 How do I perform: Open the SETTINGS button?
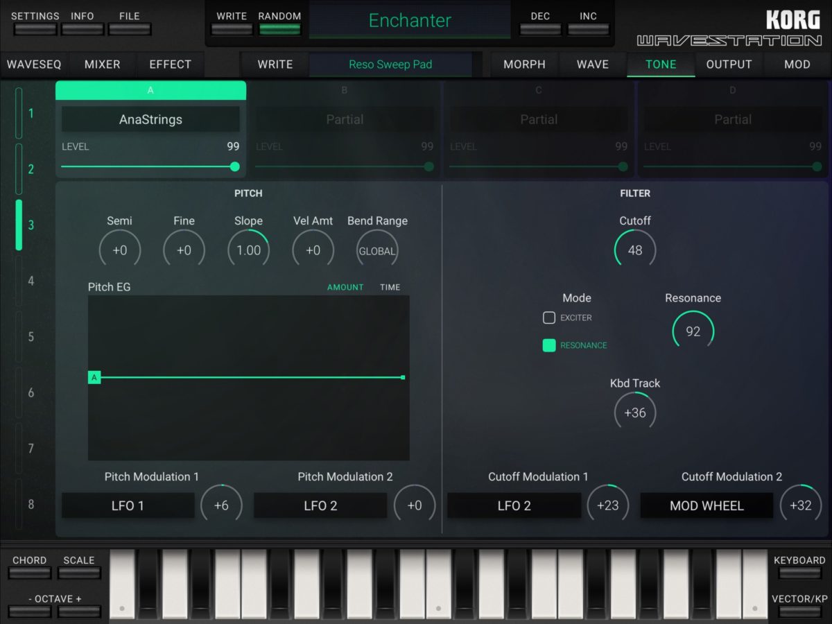tap(35, 29)
